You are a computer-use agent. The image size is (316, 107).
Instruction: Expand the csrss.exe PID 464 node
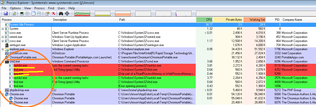[x=3, y=41]
